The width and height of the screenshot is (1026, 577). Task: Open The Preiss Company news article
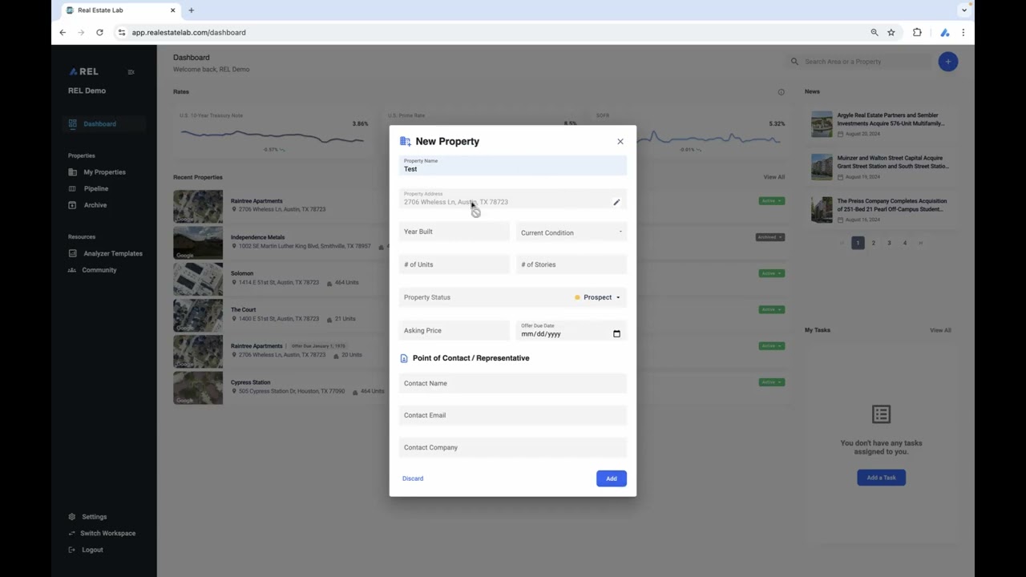(x=892, y=205)
